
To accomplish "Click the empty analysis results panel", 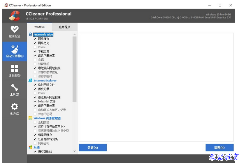I will [x=156, y=87].
